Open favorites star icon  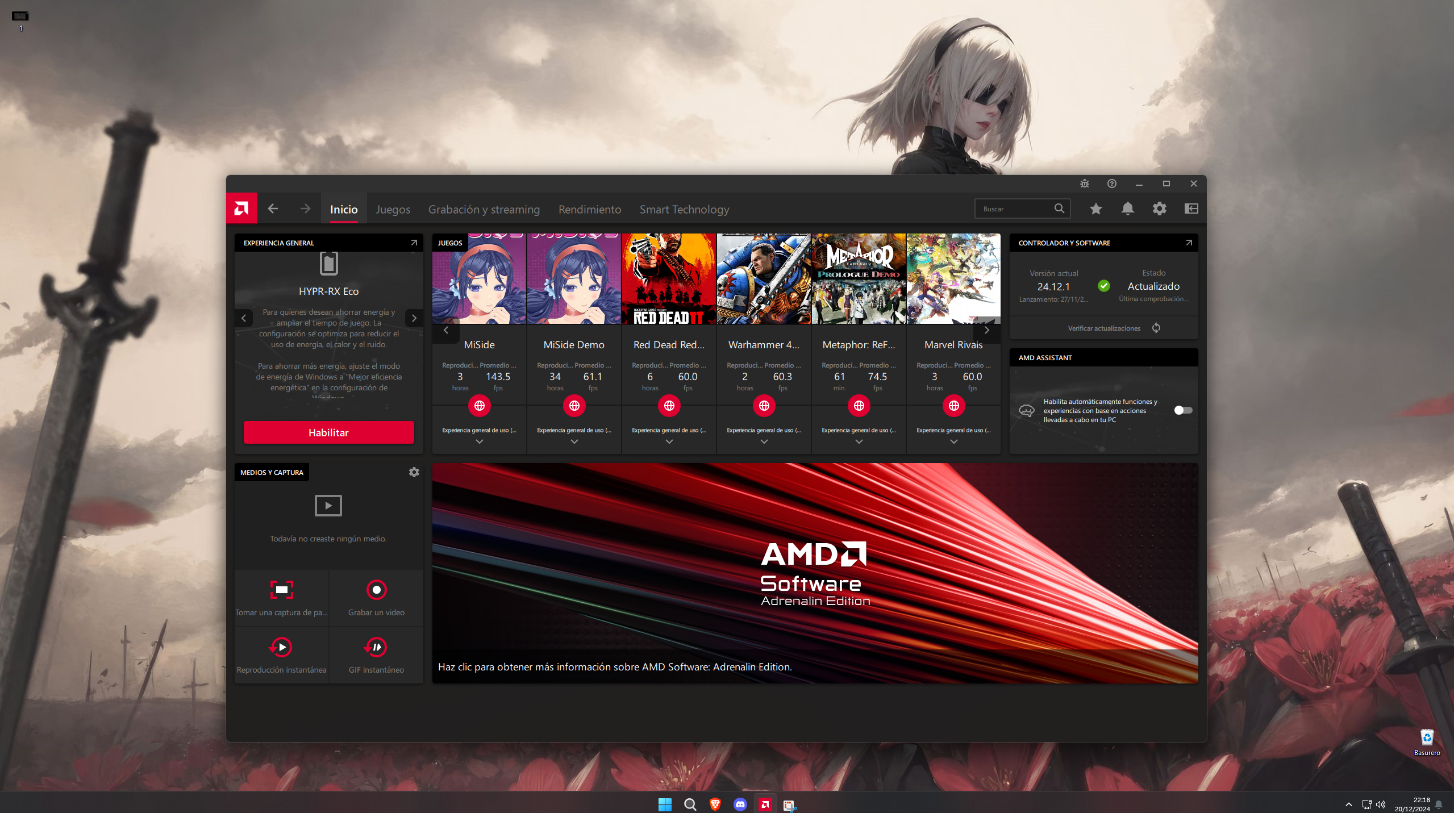pos(1096,209)
